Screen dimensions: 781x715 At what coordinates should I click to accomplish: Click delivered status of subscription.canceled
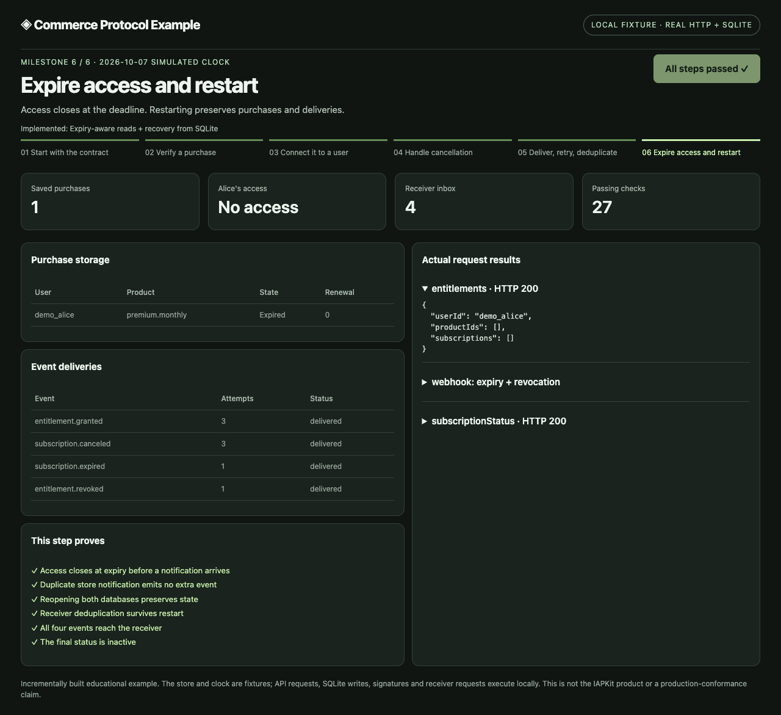coord(326,444)
